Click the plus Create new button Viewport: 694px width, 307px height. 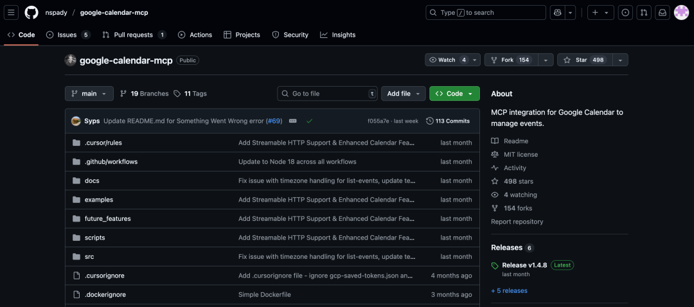point(601,12)
